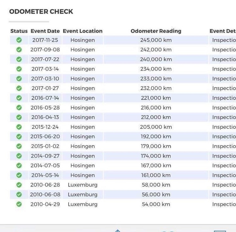The width and height of the screenshot is (236, 232).
Task: Click Hosingen location in the 2015-06-20 row
Action: [x=83, y=137]
